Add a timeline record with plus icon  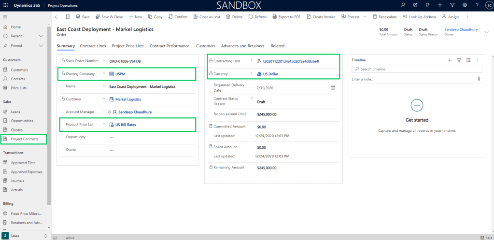coord(450,60)
